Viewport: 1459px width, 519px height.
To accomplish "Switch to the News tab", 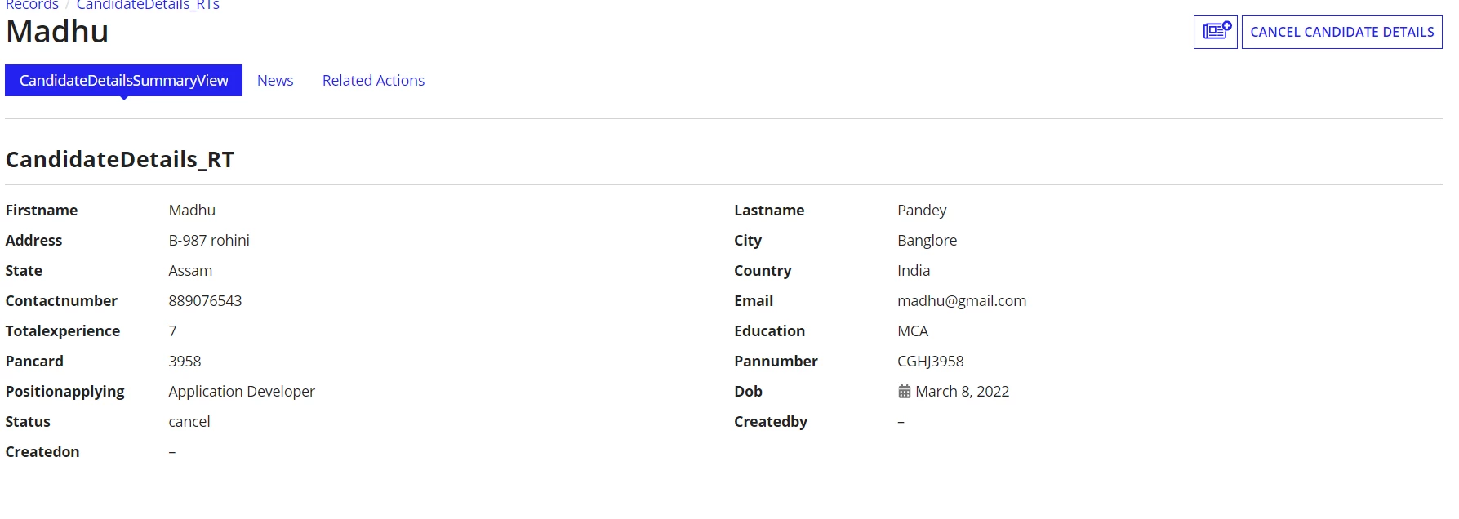I will tap(275, 80).
